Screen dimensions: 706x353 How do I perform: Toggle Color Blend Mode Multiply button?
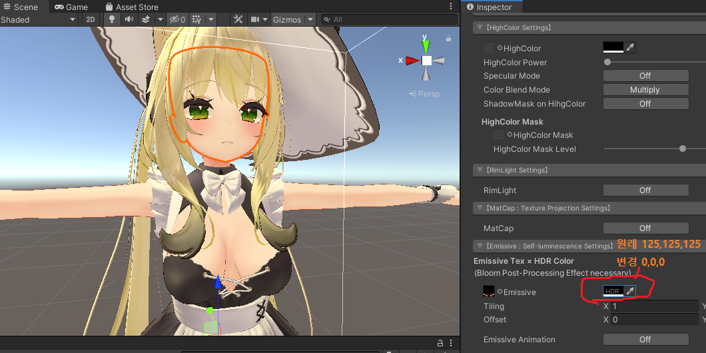click(x=645, y=90)
